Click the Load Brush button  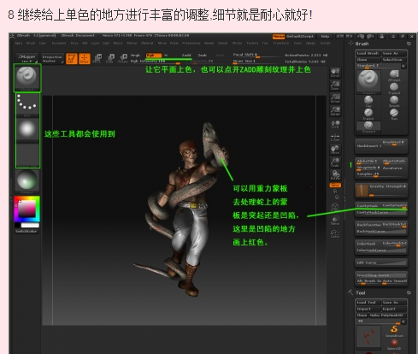click(x=368, y=53)
